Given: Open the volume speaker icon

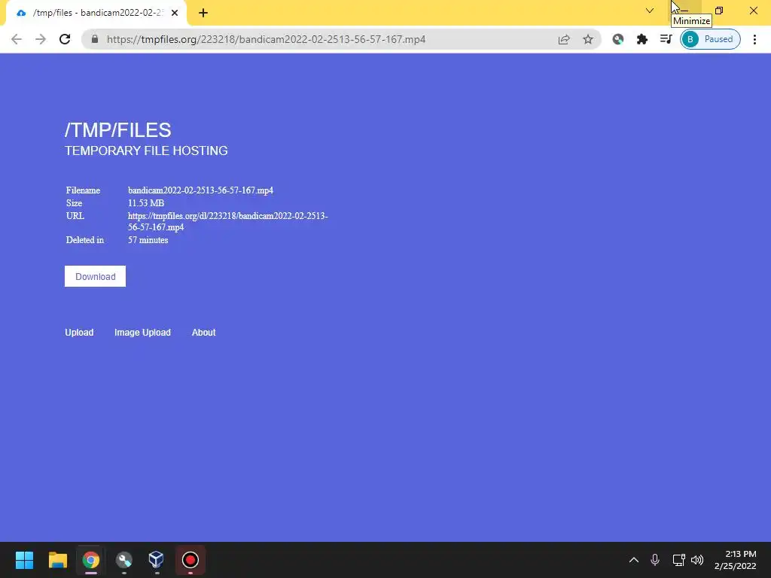Looking at the screenshot, I should point(697,560).
